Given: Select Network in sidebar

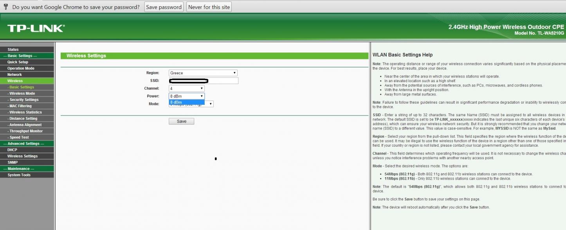Looking at the screenshot, I should [x=15, y=75].
